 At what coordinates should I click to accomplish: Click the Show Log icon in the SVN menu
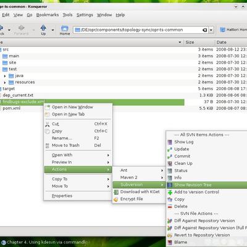170,142
